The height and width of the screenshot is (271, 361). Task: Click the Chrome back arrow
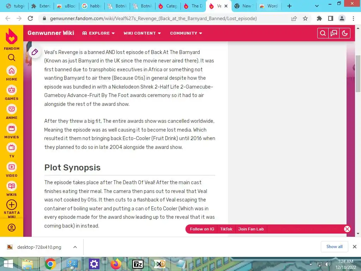[8, 18]
